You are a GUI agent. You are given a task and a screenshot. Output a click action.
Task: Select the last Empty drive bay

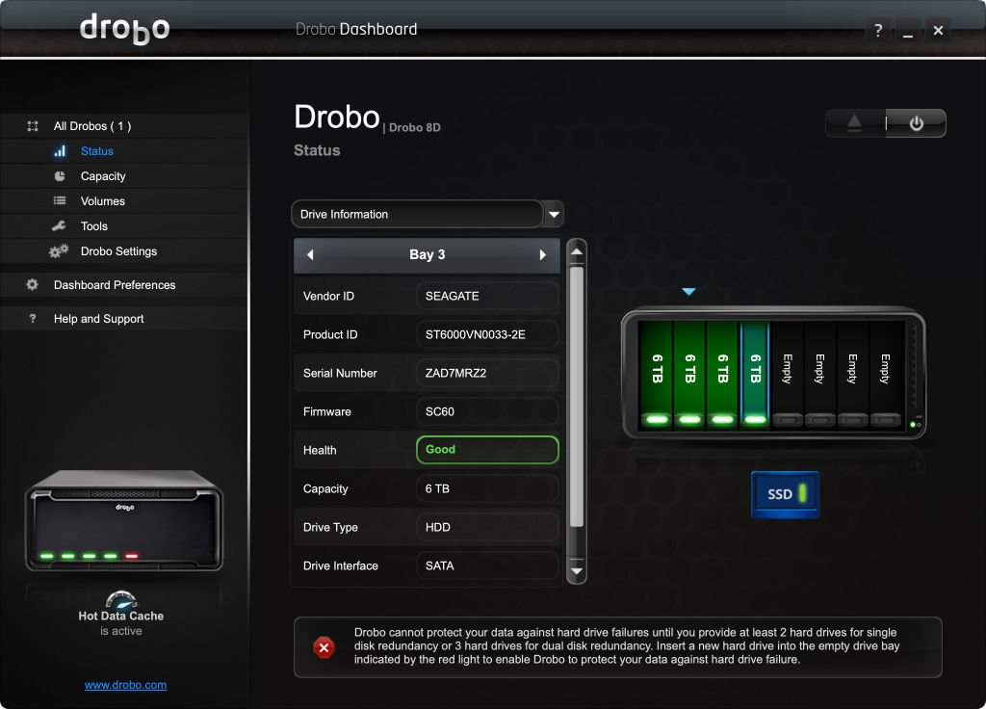click(886, 376)
